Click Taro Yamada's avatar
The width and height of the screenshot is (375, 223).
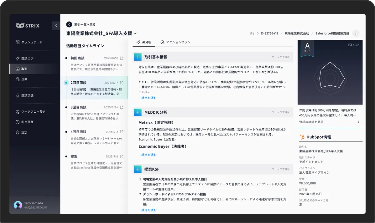click(x=18, y=205)
